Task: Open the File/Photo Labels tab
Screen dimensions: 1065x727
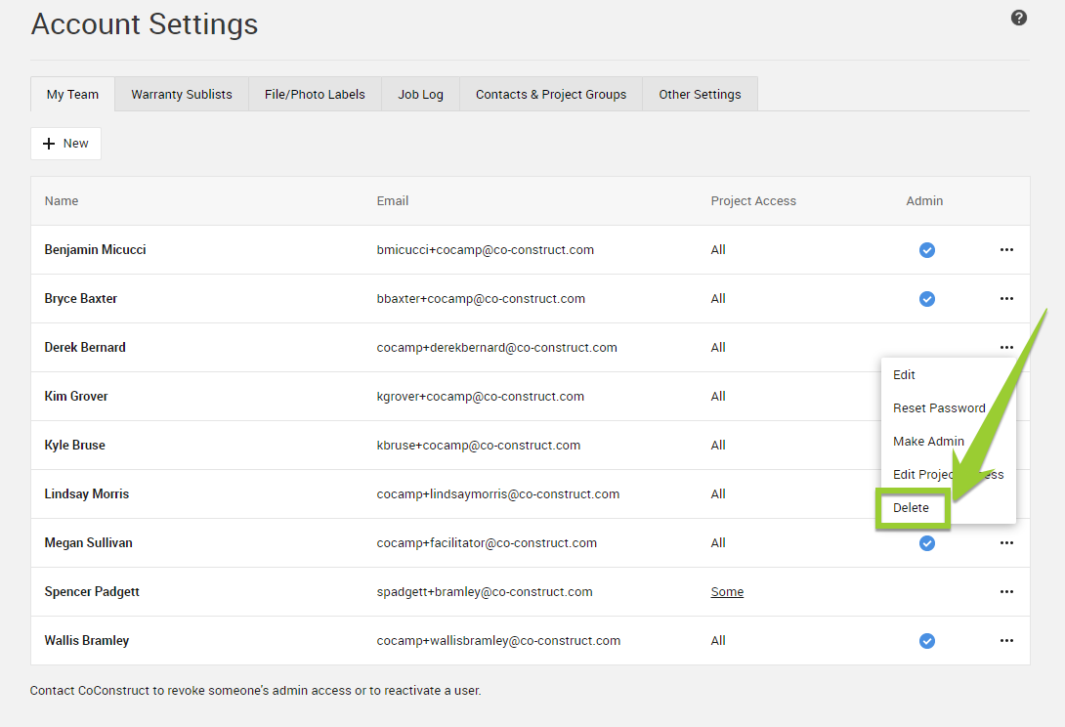Action: [315, 95]
